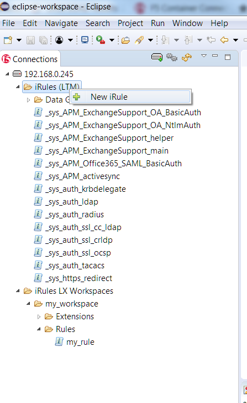Open the Project menu
The width and height of the screenshot is (247, 403).
pyautogui.click(x=130, y=23)
